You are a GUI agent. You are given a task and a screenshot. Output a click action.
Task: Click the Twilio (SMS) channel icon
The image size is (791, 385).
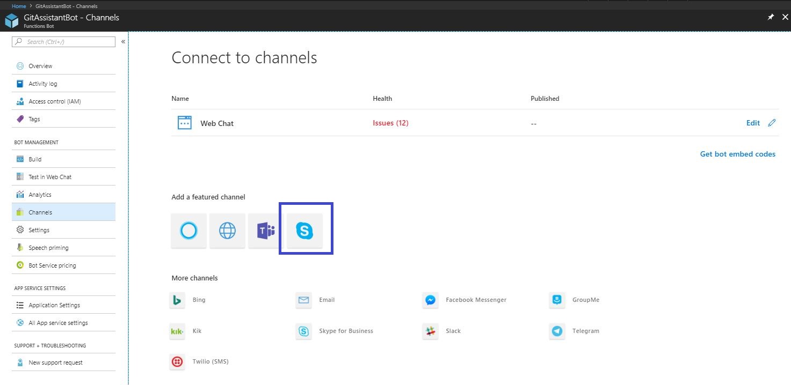pyautogui.click(x=177, y=362)
